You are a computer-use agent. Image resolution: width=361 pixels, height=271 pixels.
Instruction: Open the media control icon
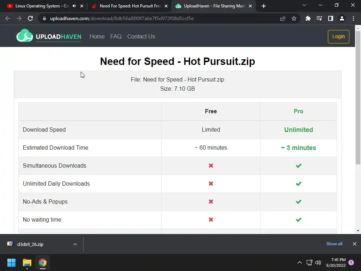(319, 18)
